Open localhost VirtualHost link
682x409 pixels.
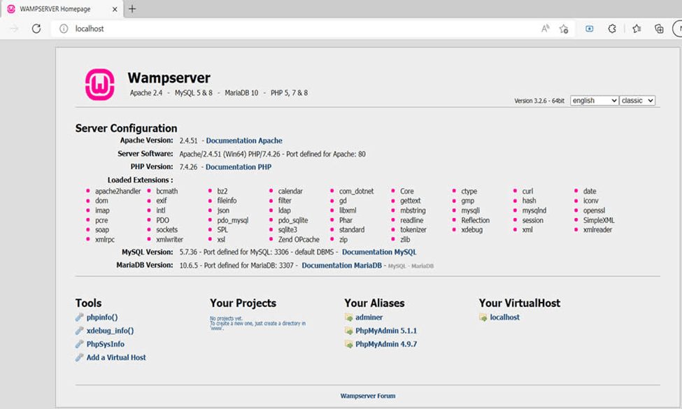[504, 317]
